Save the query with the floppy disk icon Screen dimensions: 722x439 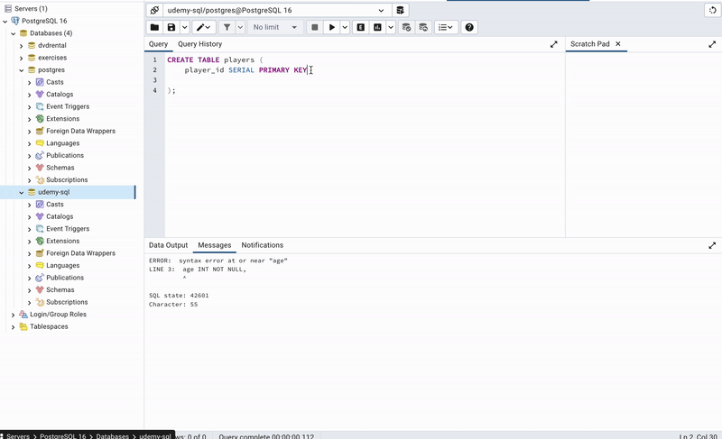pos(171,27)
